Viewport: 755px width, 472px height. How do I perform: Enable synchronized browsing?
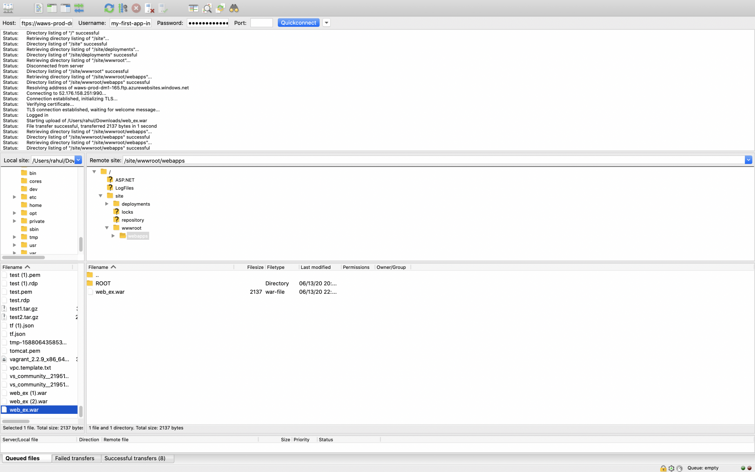coord(220,8)
